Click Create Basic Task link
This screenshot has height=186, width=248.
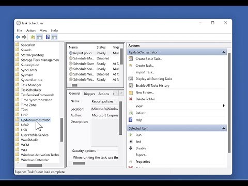[x=149, y=59]
